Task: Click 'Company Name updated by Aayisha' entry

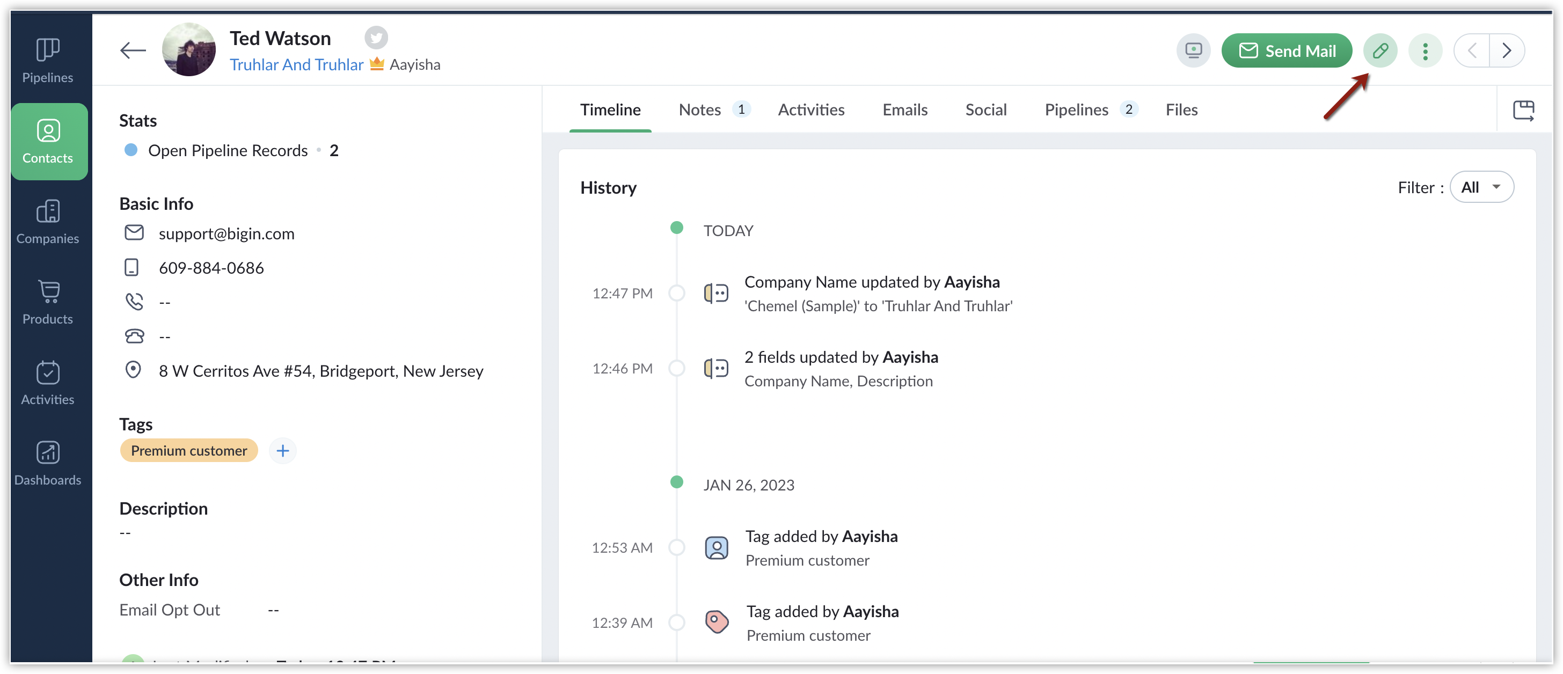Action: [x=872, y=282]
